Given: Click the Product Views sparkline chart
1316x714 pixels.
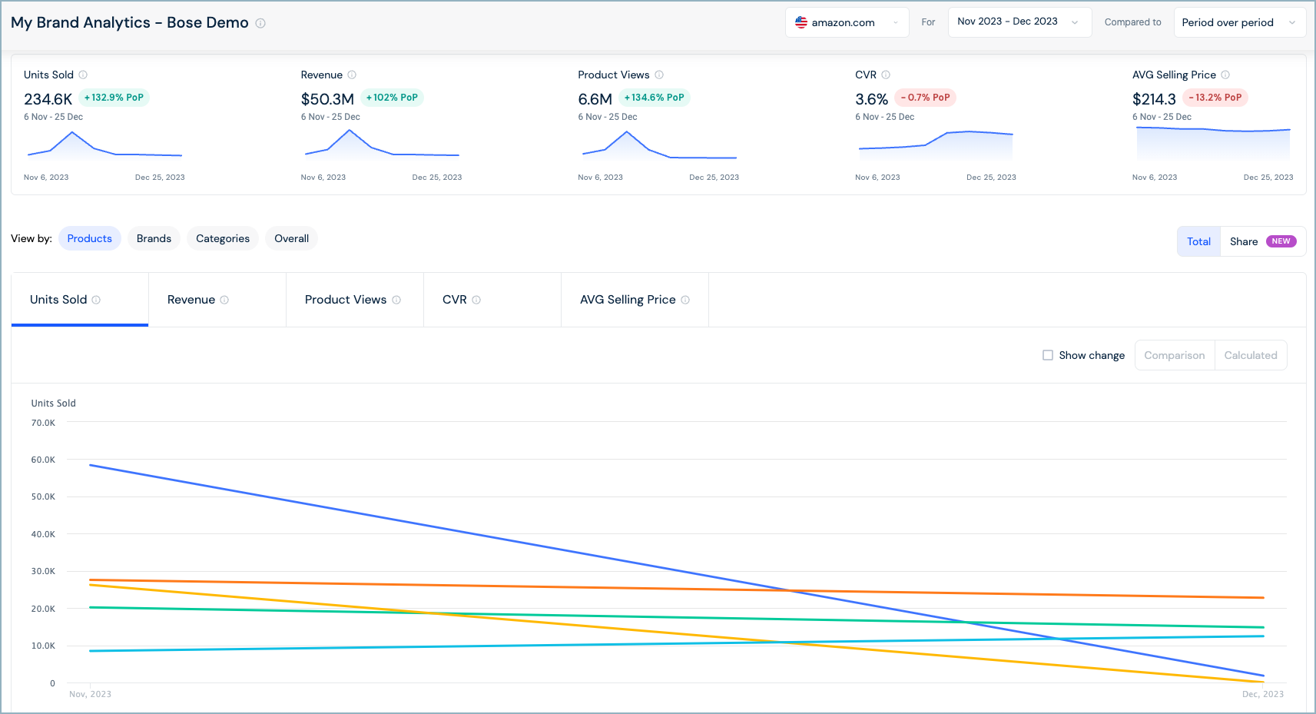Looking at the screenshot, I should point(659,144).
